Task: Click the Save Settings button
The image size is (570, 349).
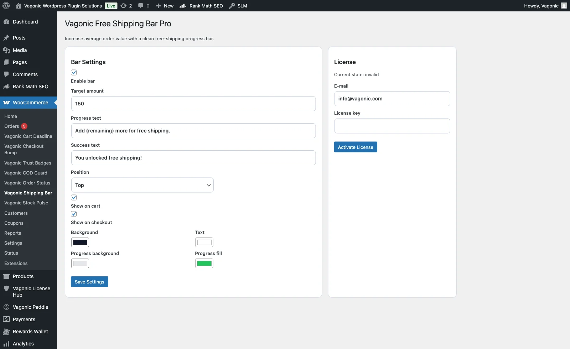Action: point(89,282)
